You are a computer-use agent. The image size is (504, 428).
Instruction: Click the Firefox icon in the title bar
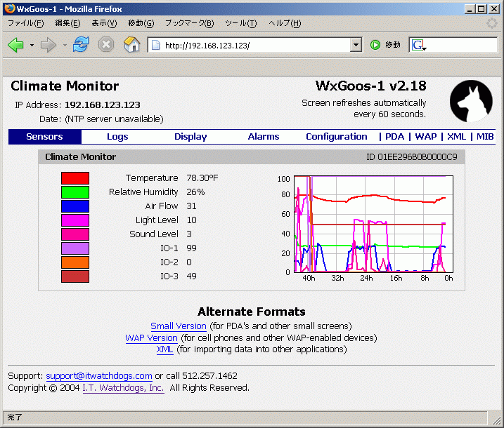coord(9,8)
